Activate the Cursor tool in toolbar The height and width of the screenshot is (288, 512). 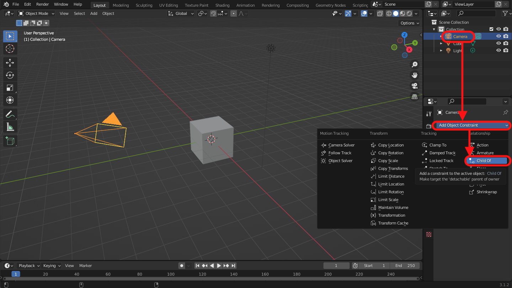tap(10, 49)
